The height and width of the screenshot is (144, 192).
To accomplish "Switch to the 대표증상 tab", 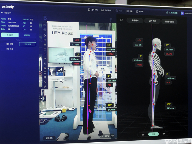I will click(27, 35).
